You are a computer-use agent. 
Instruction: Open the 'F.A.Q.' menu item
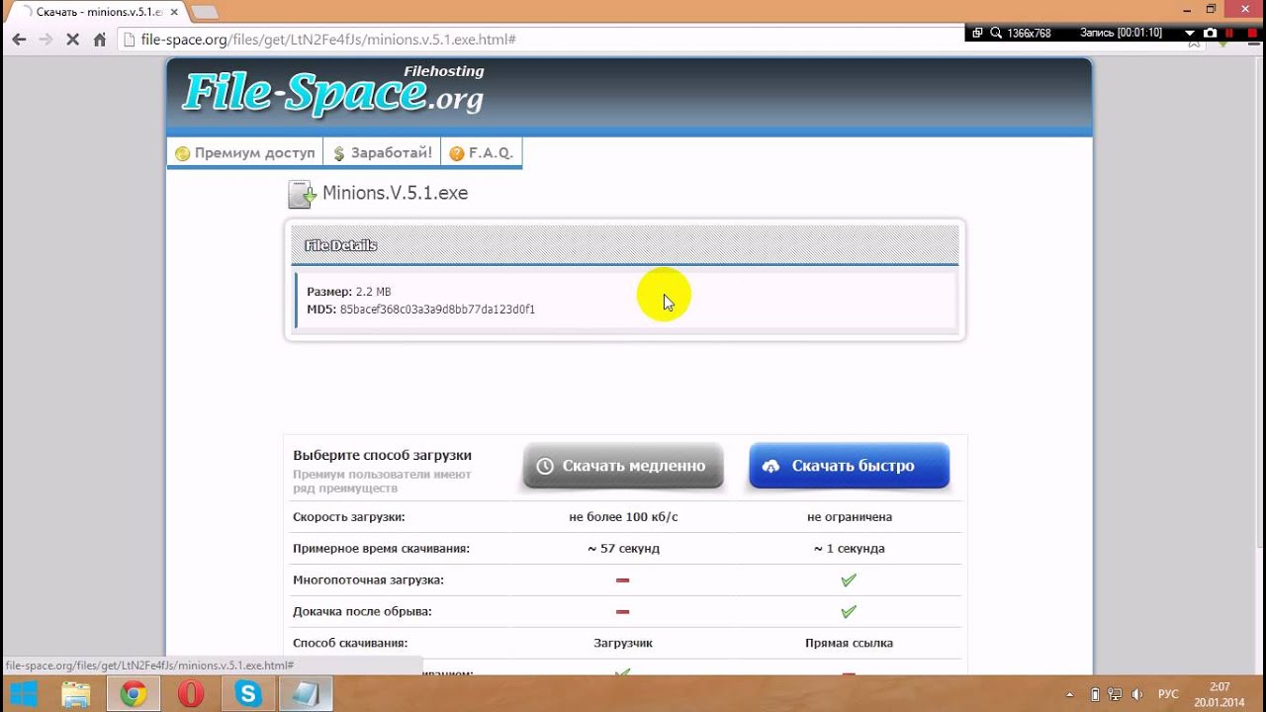(x=481, y=153)
